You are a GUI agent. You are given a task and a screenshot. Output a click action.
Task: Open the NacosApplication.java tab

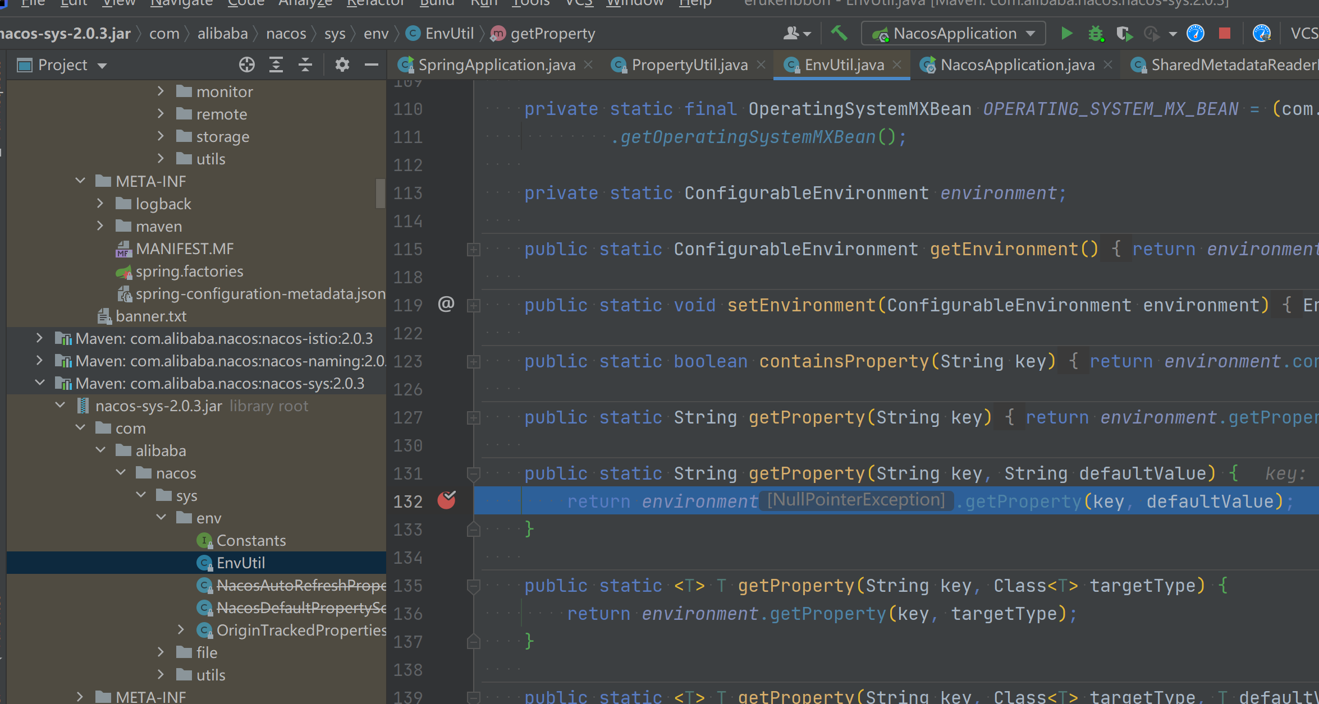point(1016,65)
